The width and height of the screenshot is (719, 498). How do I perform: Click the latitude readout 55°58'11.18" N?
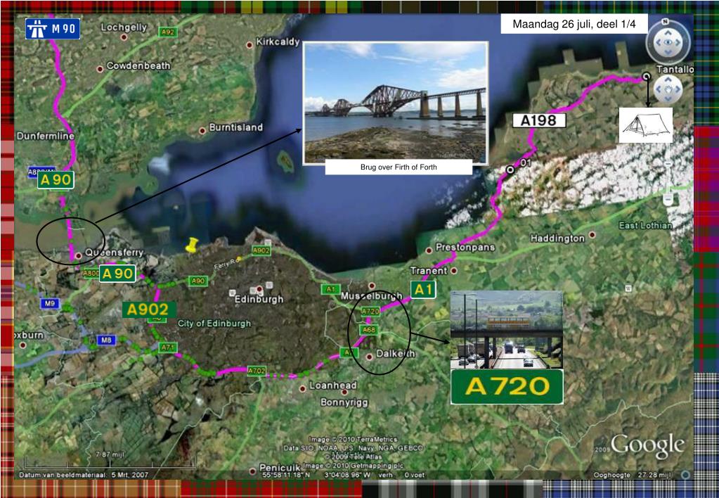pos(287,475)
